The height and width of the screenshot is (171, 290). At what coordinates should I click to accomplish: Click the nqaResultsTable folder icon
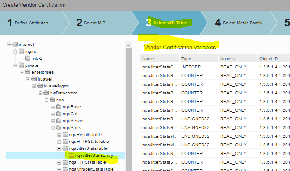[x=65, y=135]
